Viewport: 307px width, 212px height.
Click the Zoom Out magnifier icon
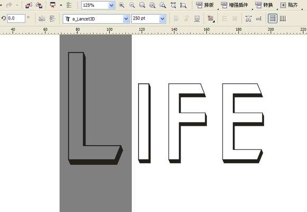pyautogui.click(x=132, y=5)
